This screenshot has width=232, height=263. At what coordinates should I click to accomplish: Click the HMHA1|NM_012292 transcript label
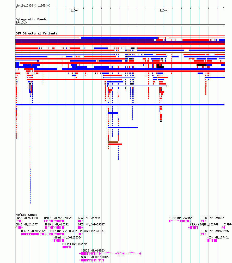point(57,224)
